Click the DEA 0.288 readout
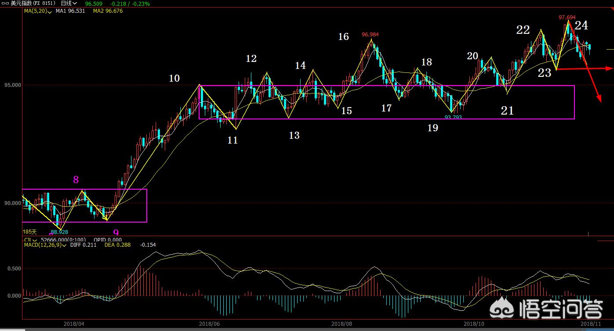Viewport: 614px width, 331px height. 117,245
